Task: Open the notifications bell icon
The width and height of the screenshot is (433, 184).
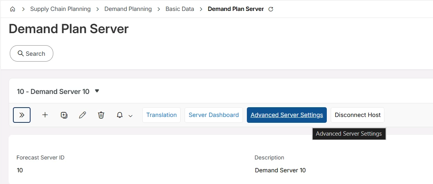Action: (x=120, y=115)
